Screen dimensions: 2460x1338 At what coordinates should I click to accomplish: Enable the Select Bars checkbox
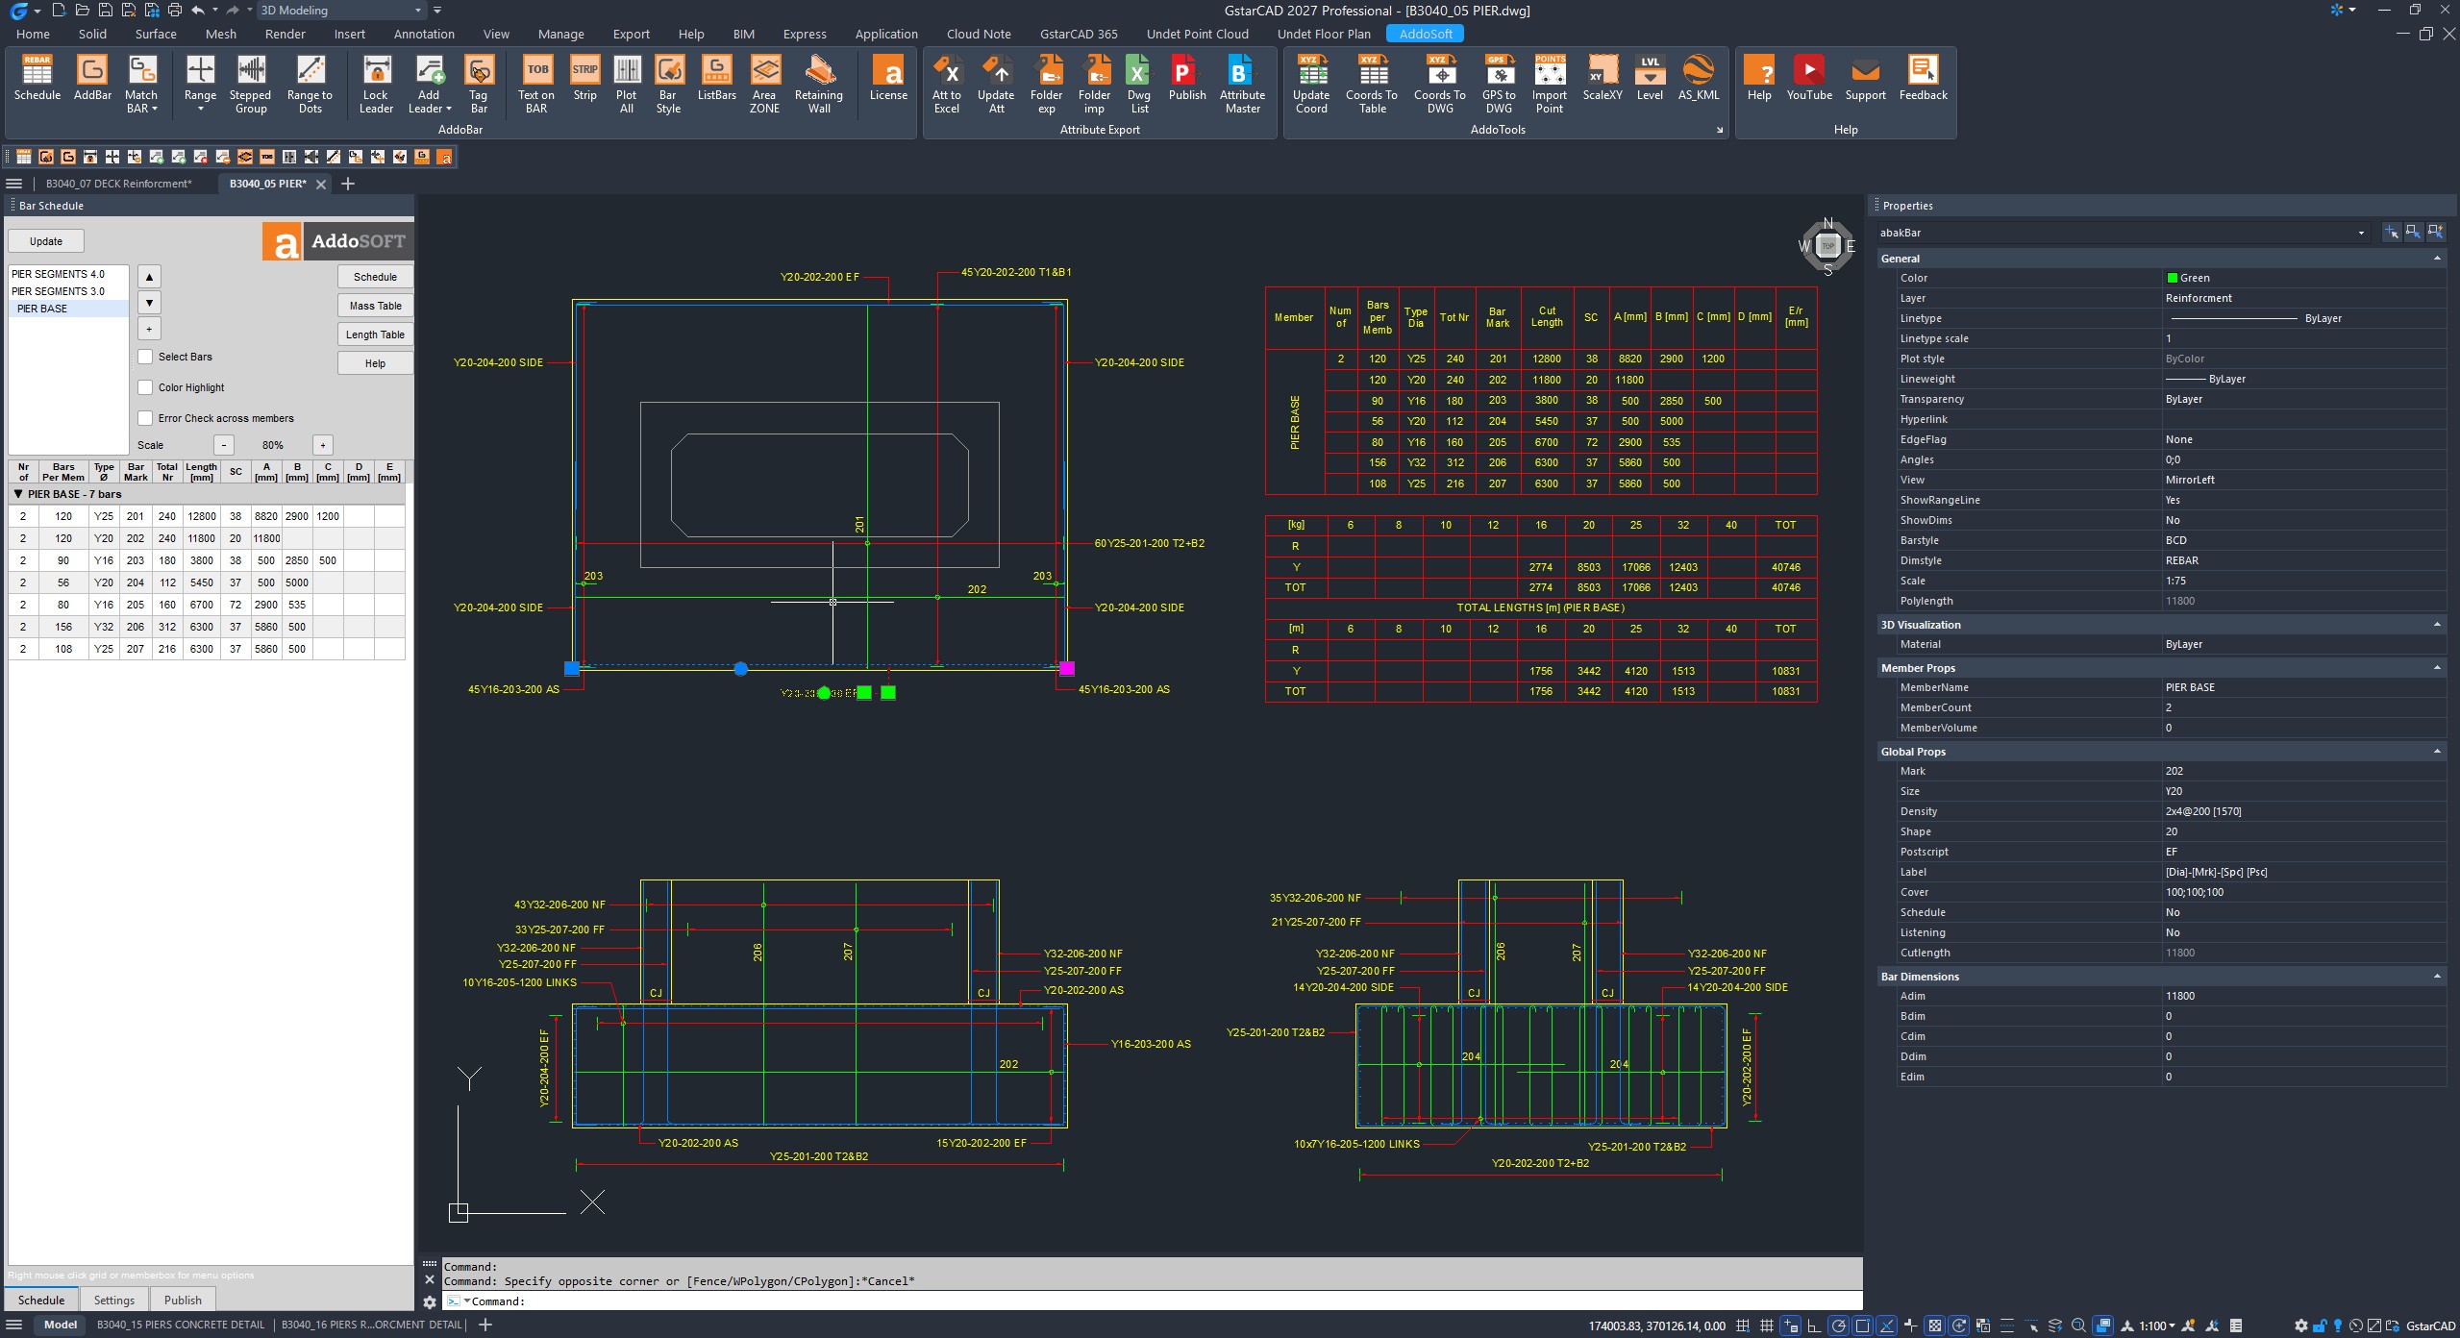click(145, 357)
